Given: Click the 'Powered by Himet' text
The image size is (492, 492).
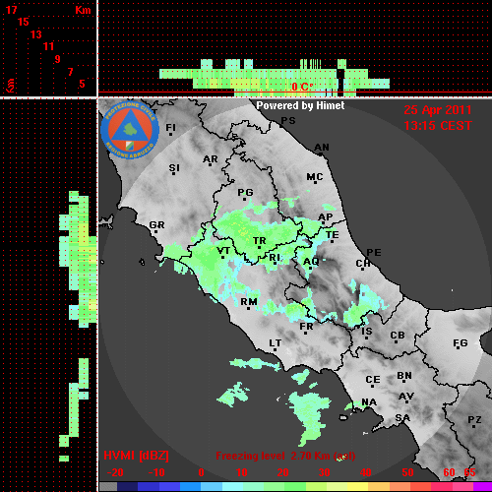Looking at the screenshot, I should [300, 105].
